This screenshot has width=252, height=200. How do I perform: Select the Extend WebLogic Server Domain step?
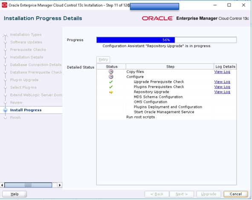[36, 95]
